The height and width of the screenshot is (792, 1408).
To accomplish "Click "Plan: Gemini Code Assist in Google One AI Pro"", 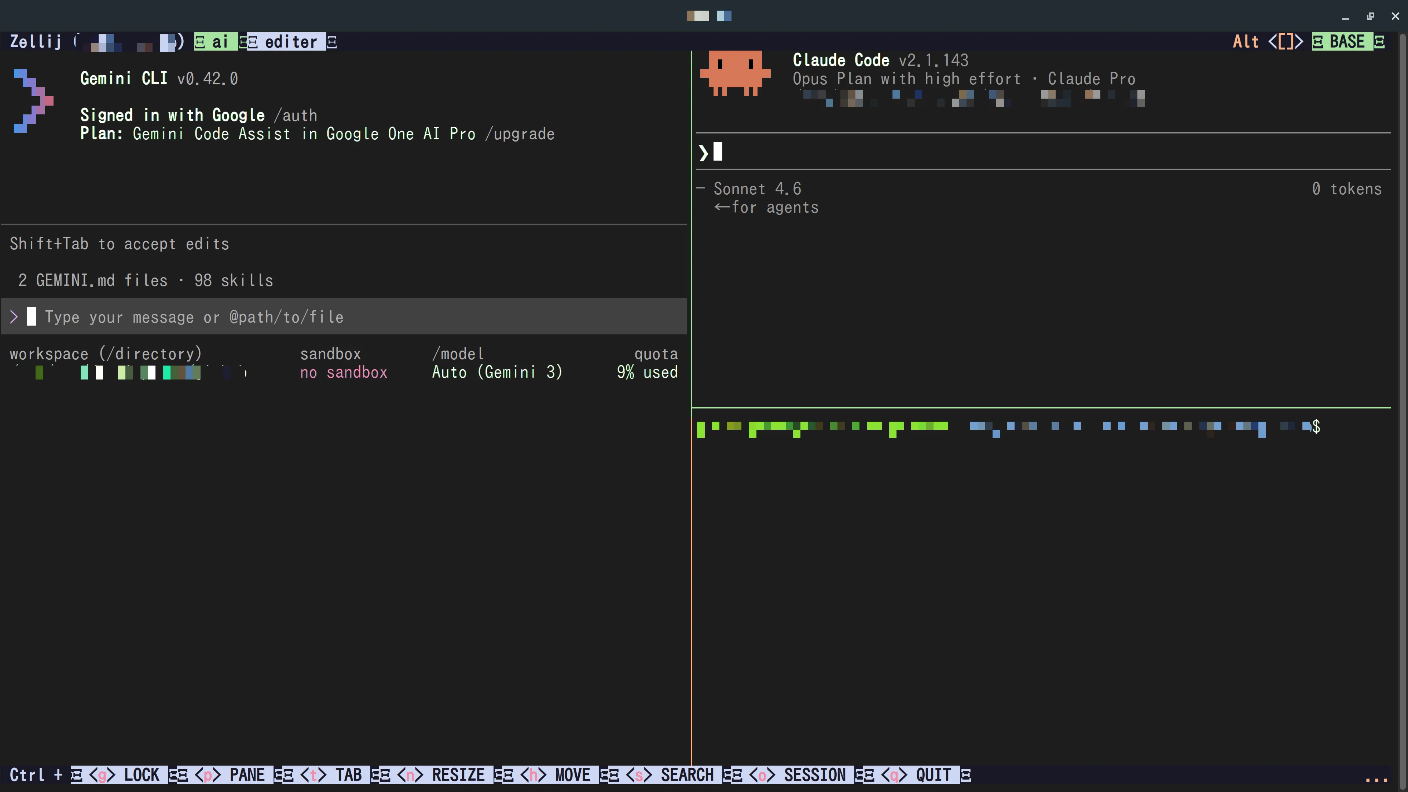I will [x=278, y=134].
